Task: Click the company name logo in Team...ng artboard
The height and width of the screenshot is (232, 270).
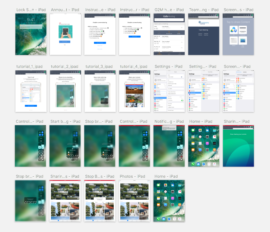Action: (x=204, y=23)
